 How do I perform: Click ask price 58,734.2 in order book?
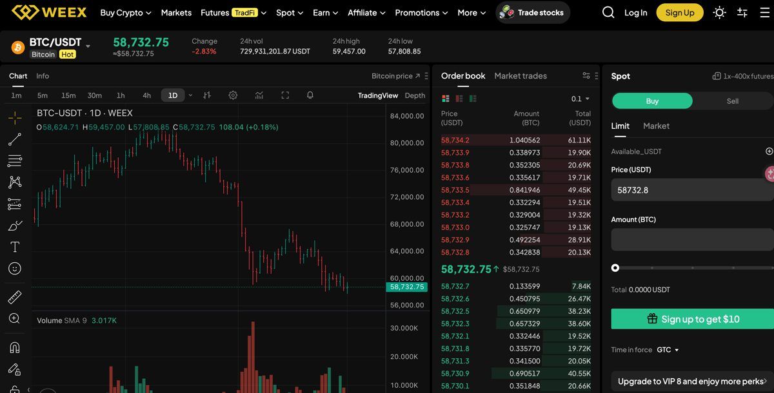point(455,140)
